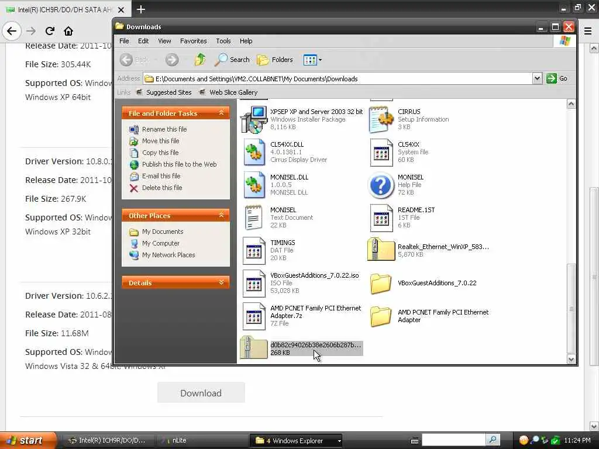Click the Go button
The height and width of the screenshot is (449, 599).
[x=557, y=79]
